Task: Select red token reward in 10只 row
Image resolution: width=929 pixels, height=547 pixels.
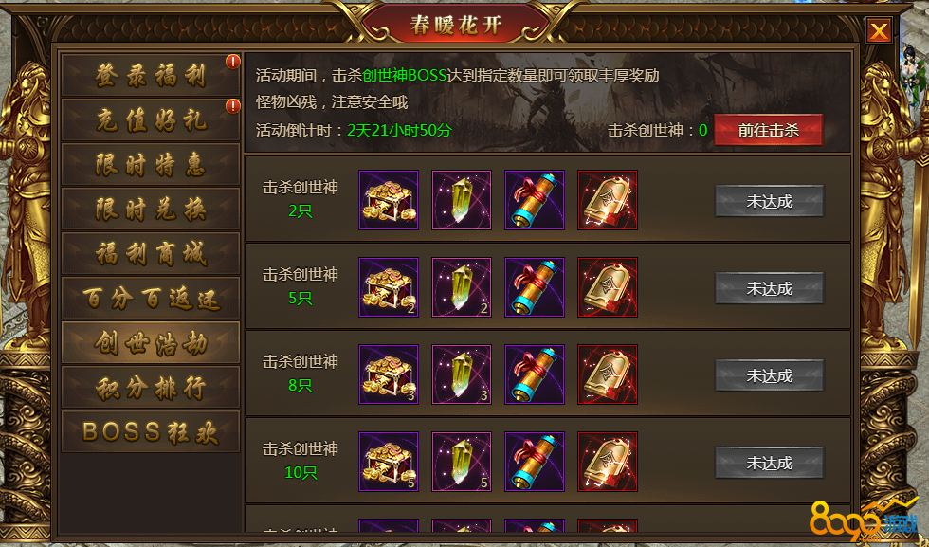Action: click(608, 461)
